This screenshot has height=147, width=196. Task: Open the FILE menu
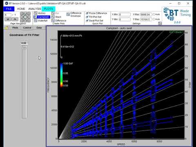9,9
